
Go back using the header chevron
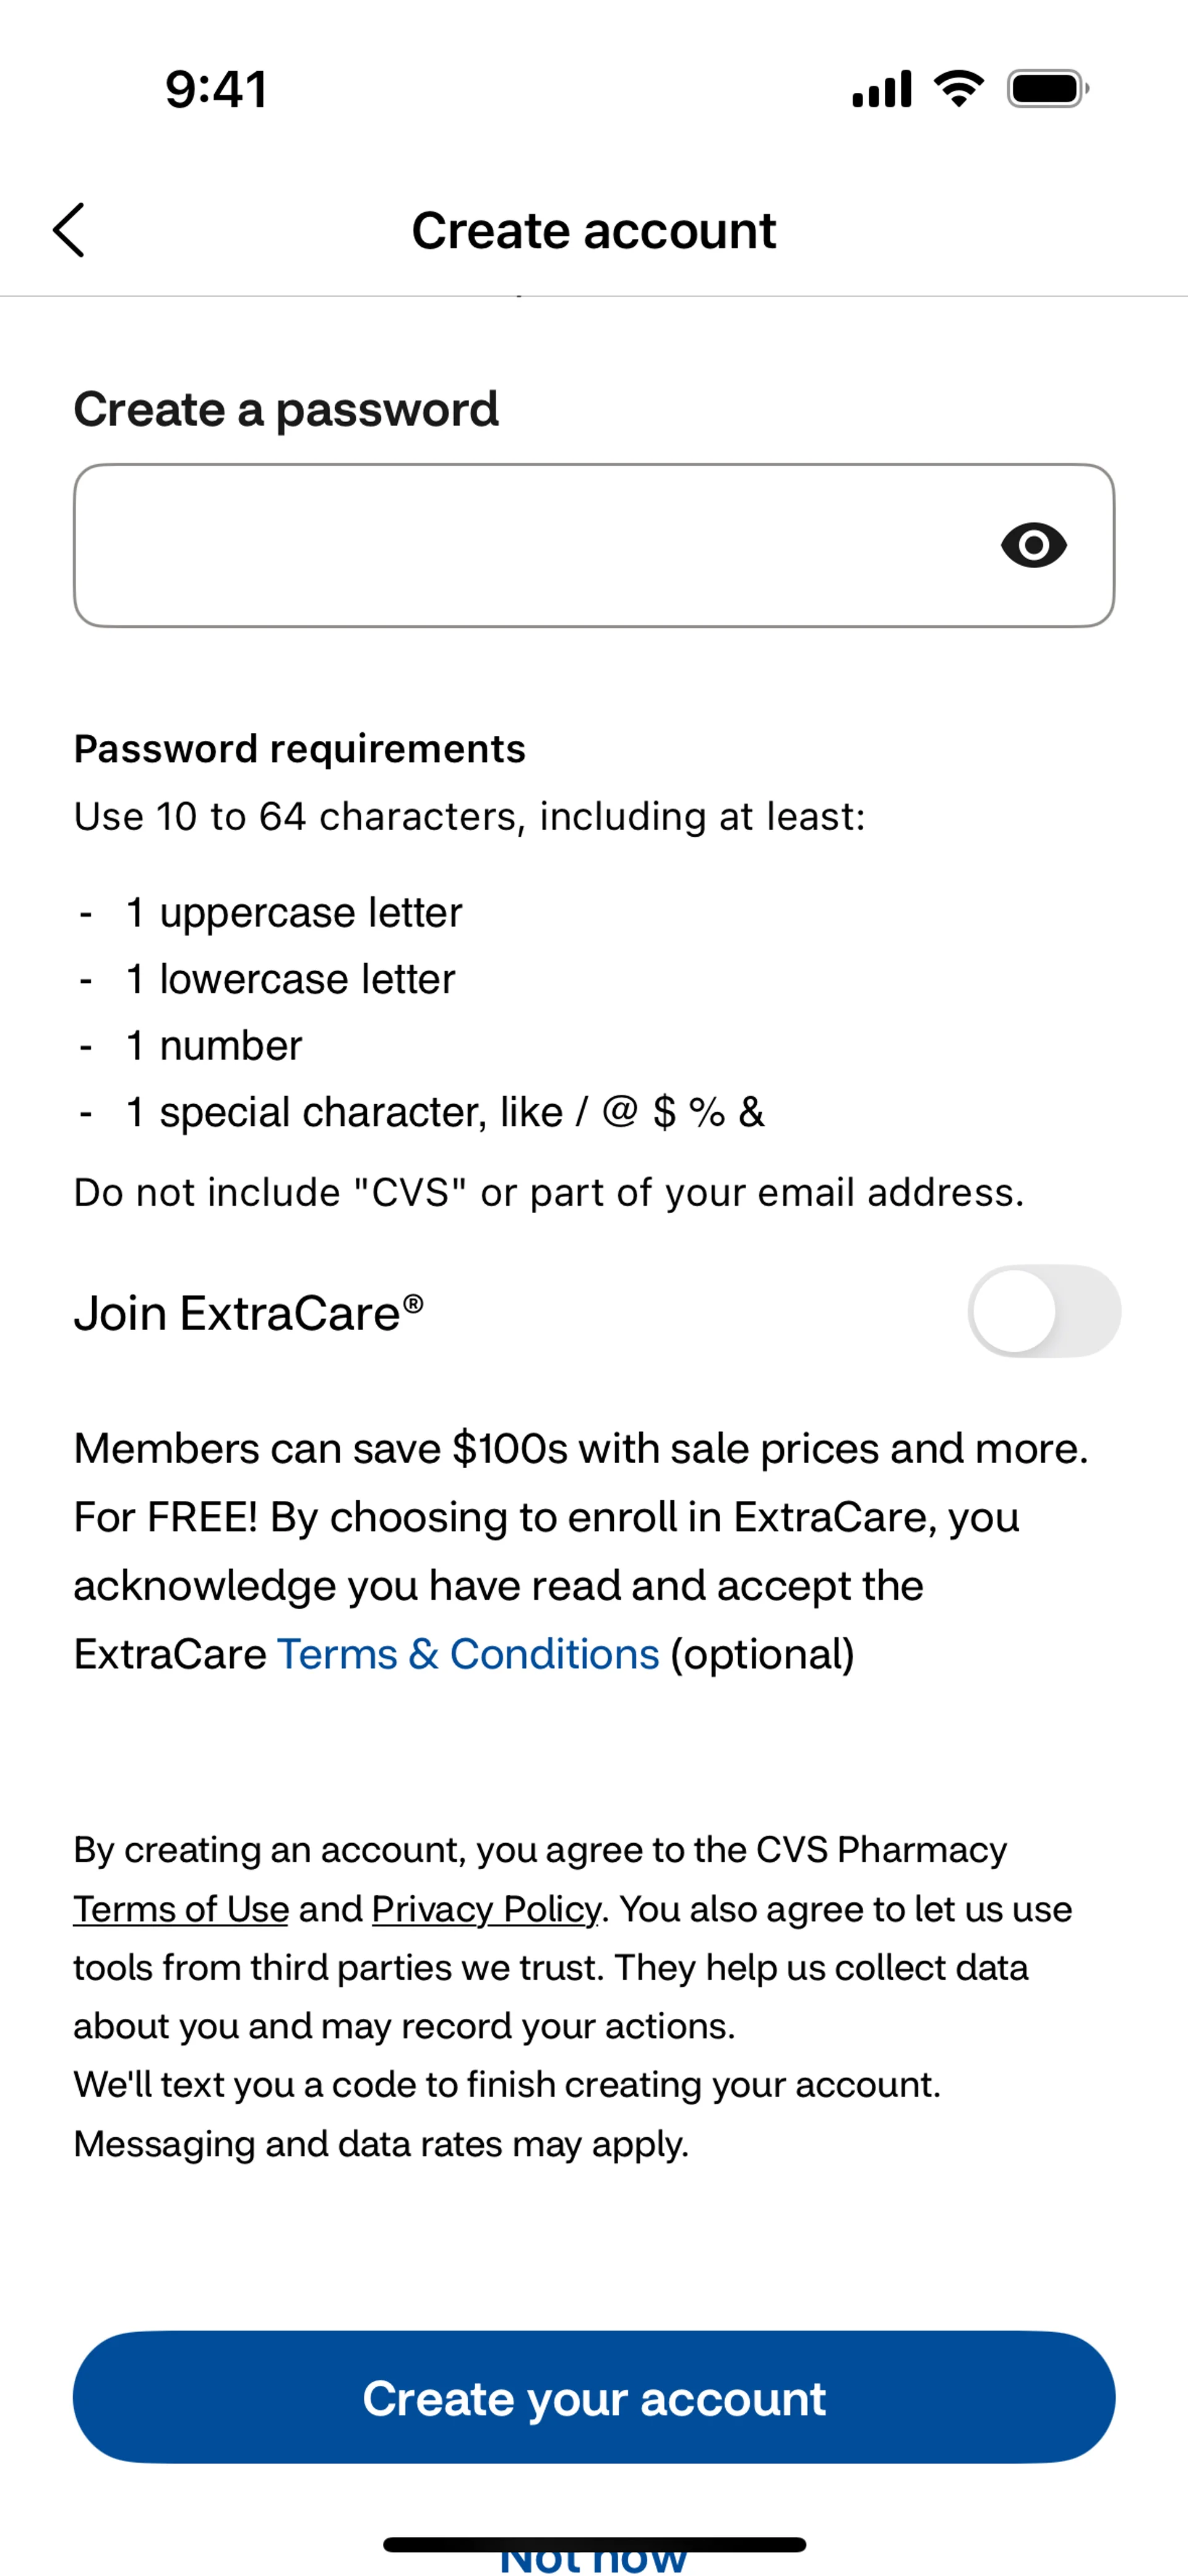coord(68,230)
